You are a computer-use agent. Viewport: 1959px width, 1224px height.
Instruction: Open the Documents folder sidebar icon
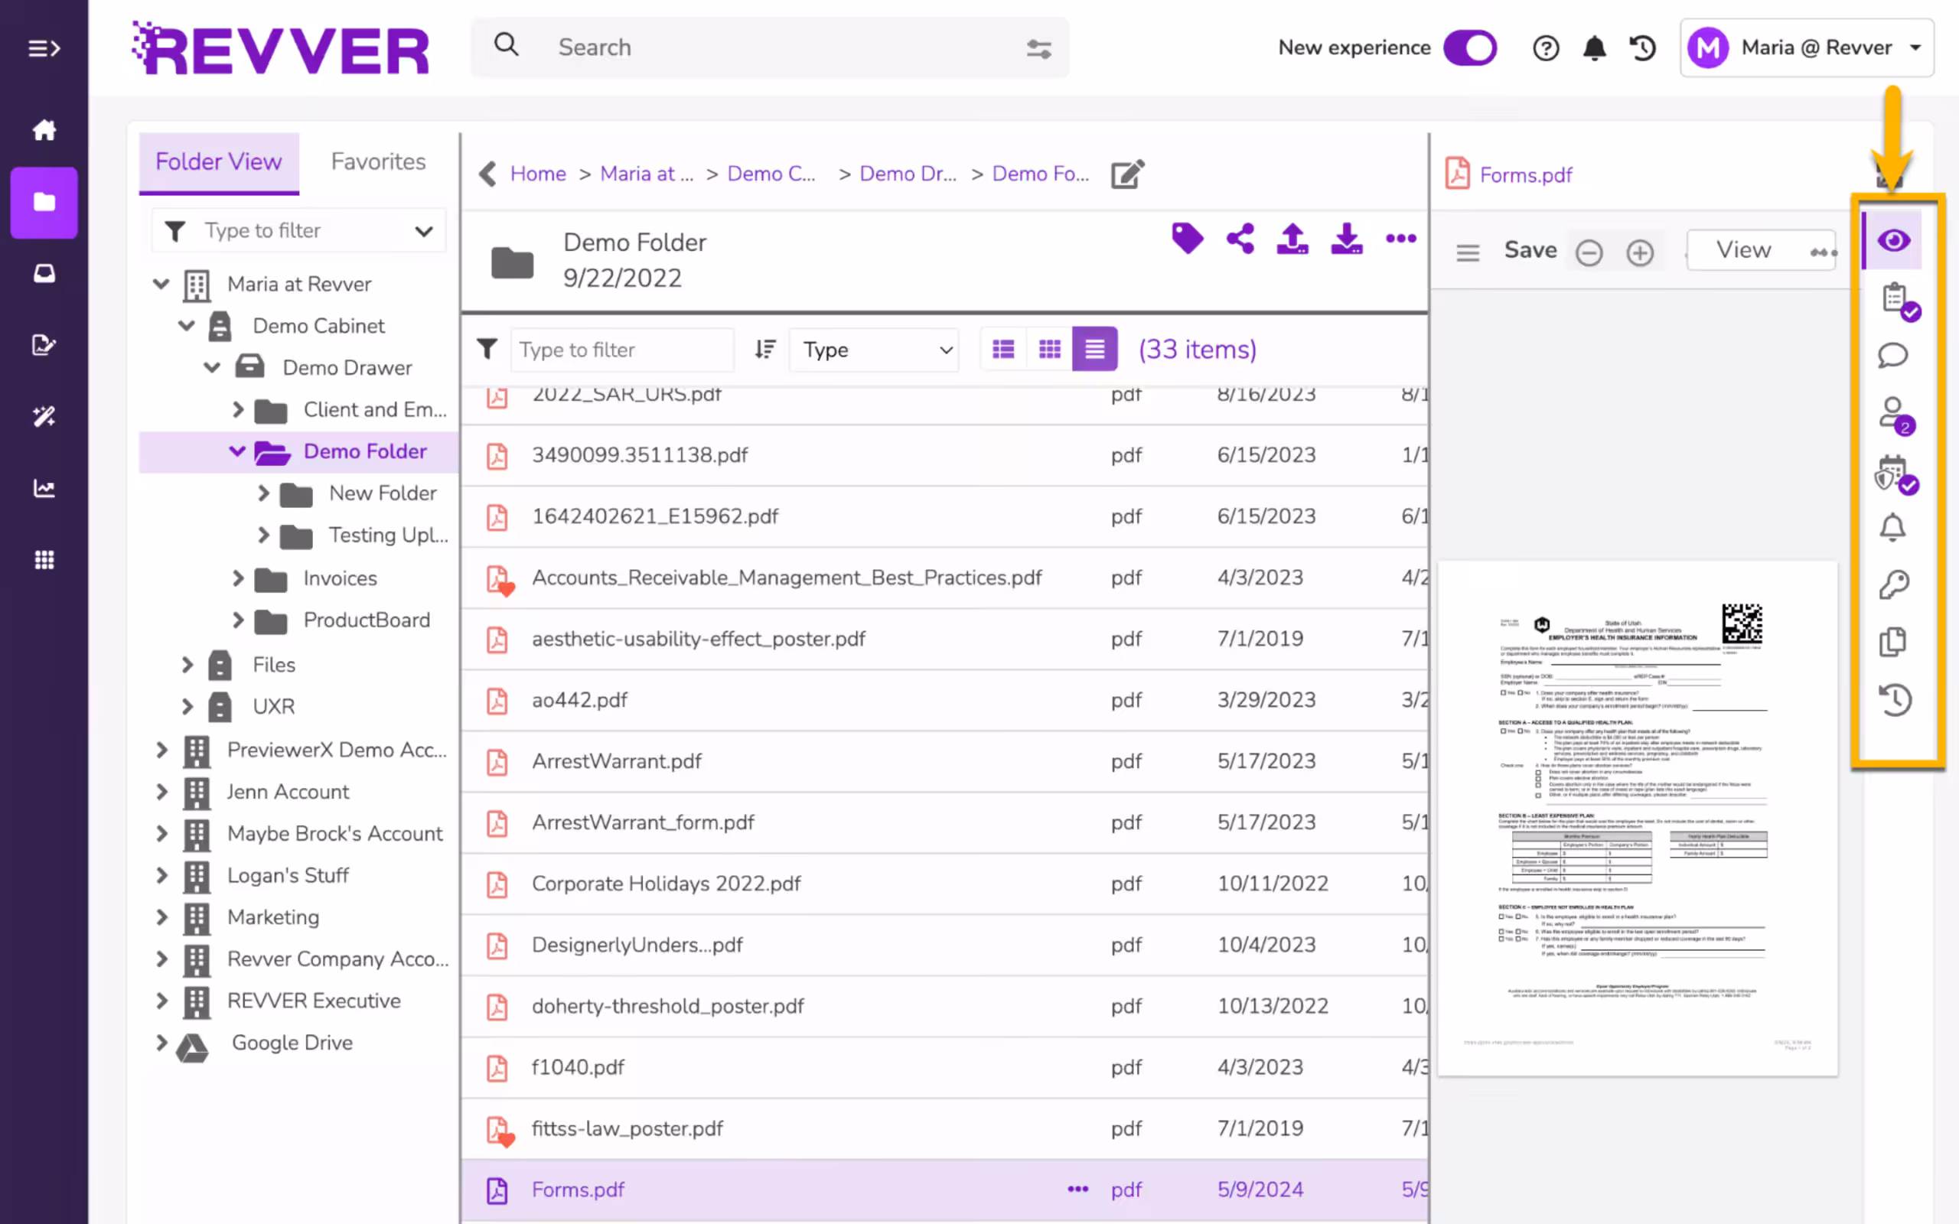(x=44, y=203)
